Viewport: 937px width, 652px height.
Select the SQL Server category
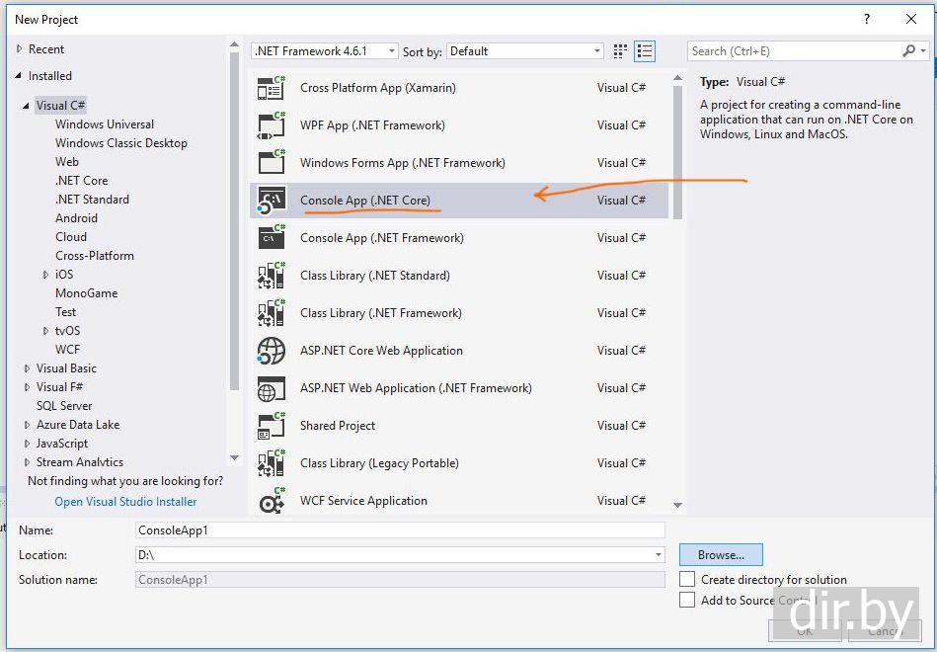click(x=64, y=406)
